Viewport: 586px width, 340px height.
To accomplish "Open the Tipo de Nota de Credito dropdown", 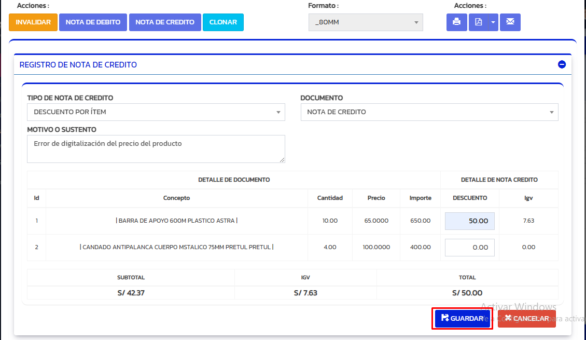I will pos(156,112).
